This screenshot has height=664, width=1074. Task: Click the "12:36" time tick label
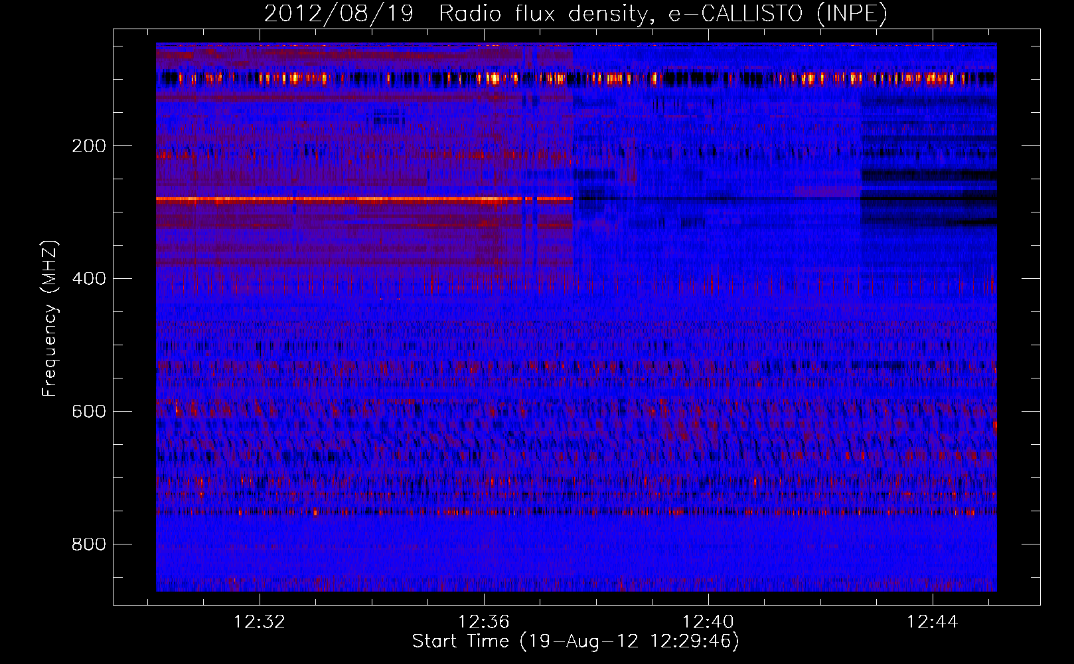tap(484, 622)
